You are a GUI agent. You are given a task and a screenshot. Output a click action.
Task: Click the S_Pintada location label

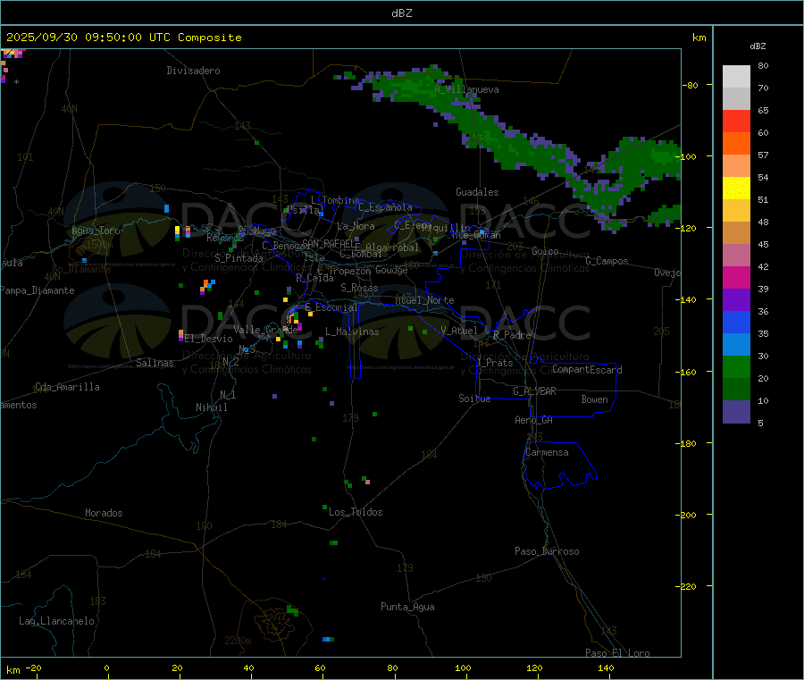pyautogui.click(x=239, y=258)
